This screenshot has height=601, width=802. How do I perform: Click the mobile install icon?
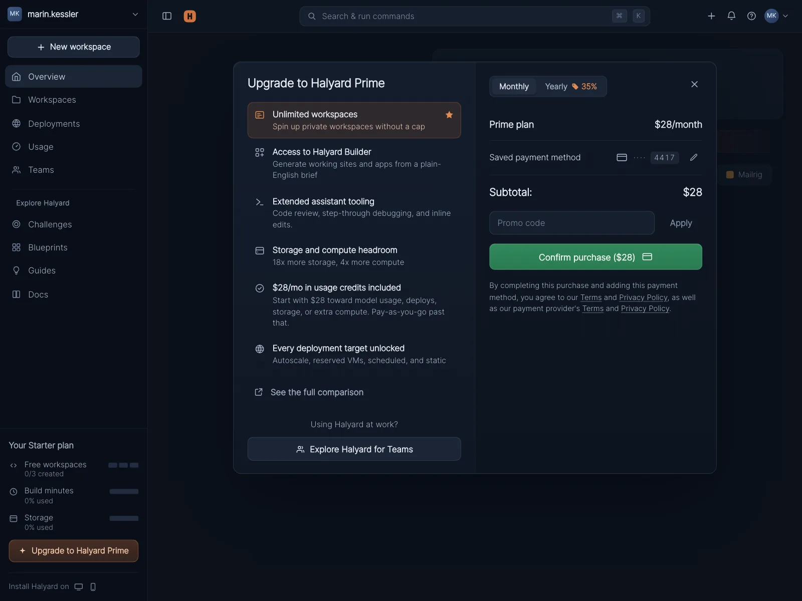click(x=93, y=587)
